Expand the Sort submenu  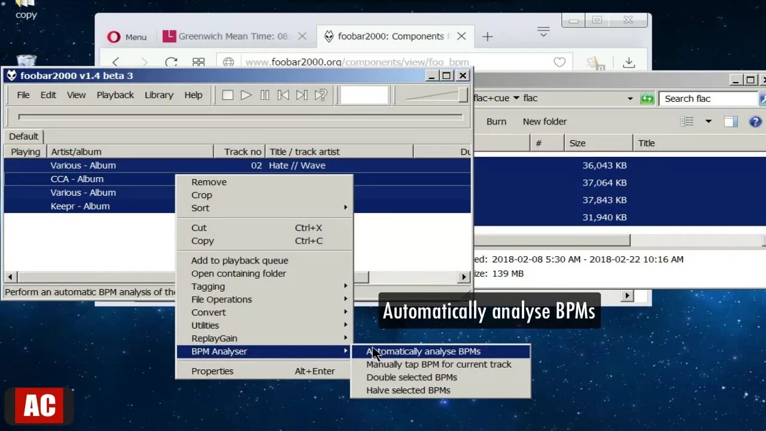(264, 208)
